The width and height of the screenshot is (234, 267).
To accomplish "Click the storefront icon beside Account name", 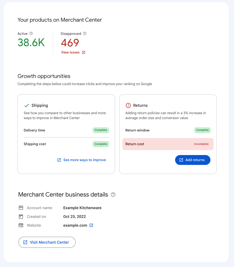I will [21, 208].
